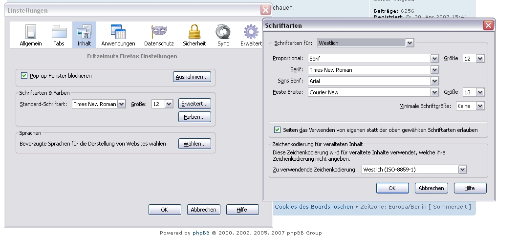Open the Schriftarten für Westlich dropdown

[366, 43]
